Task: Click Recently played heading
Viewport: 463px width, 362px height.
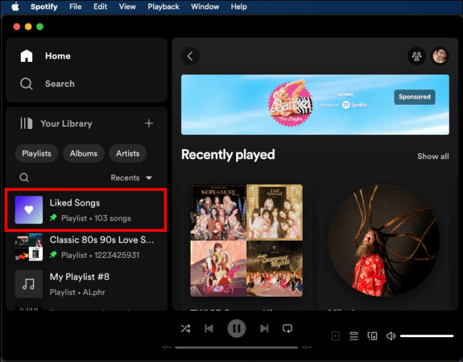Action: tap(228, 154)
